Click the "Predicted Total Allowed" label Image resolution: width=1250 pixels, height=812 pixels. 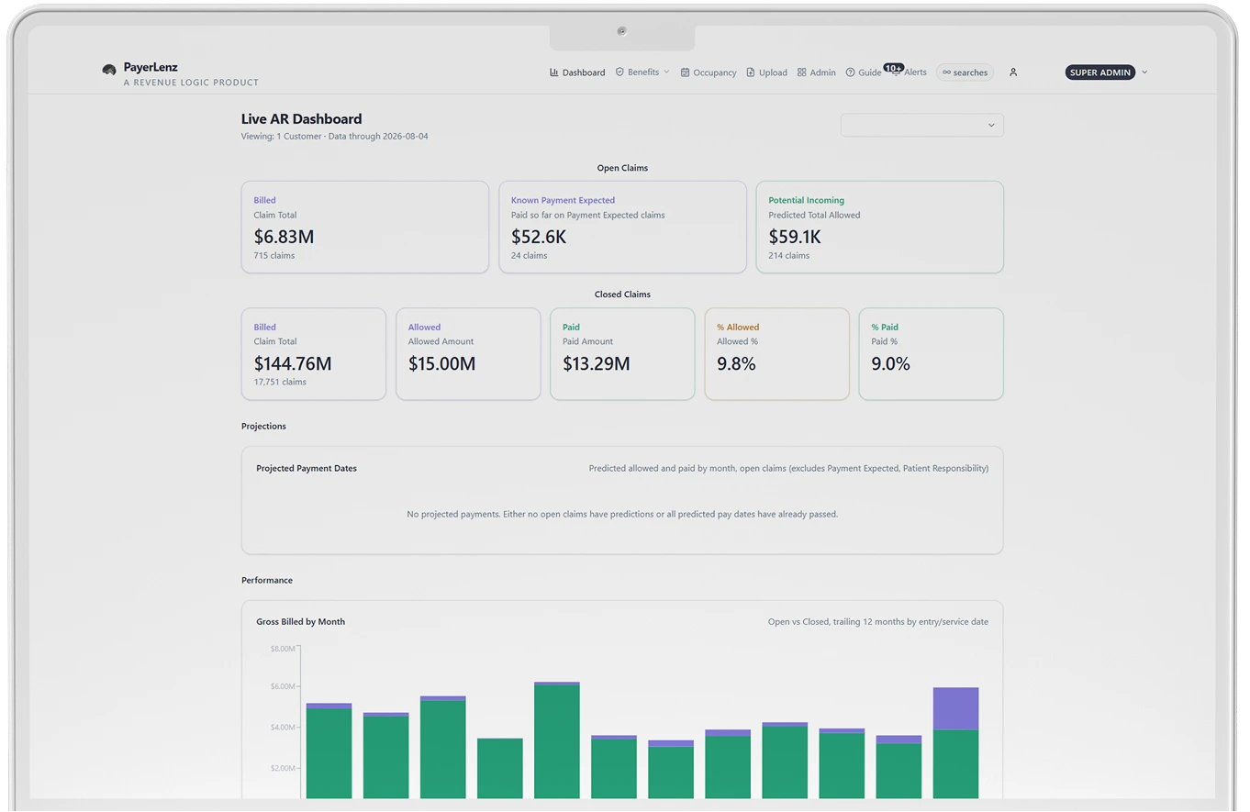pos(814,216)
